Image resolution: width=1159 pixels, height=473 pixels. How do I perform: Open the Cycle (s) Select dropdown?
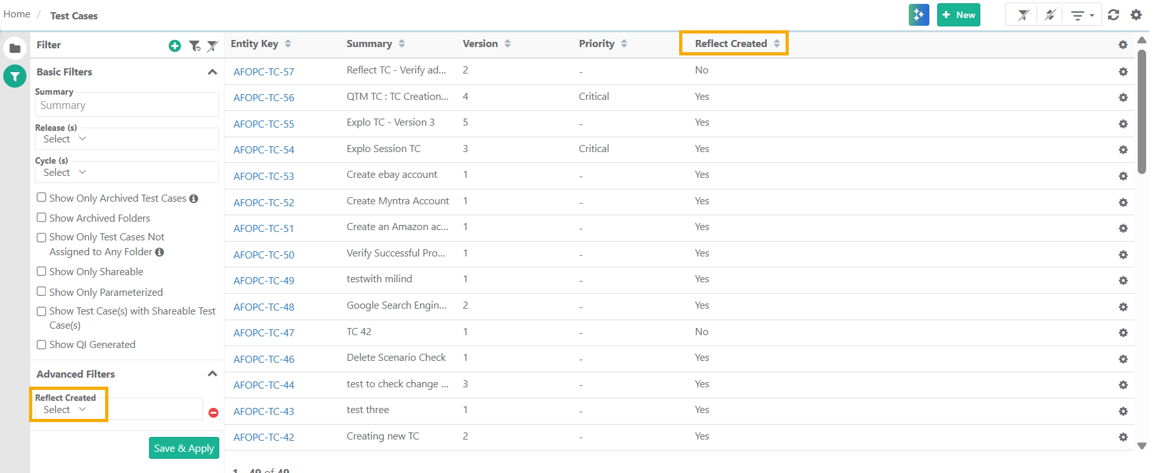tap(127, 172)
